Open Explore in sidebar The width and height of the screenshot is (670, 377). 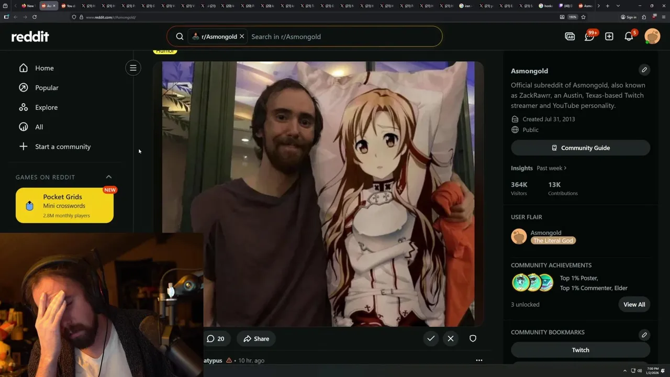[x=46, y=107]
